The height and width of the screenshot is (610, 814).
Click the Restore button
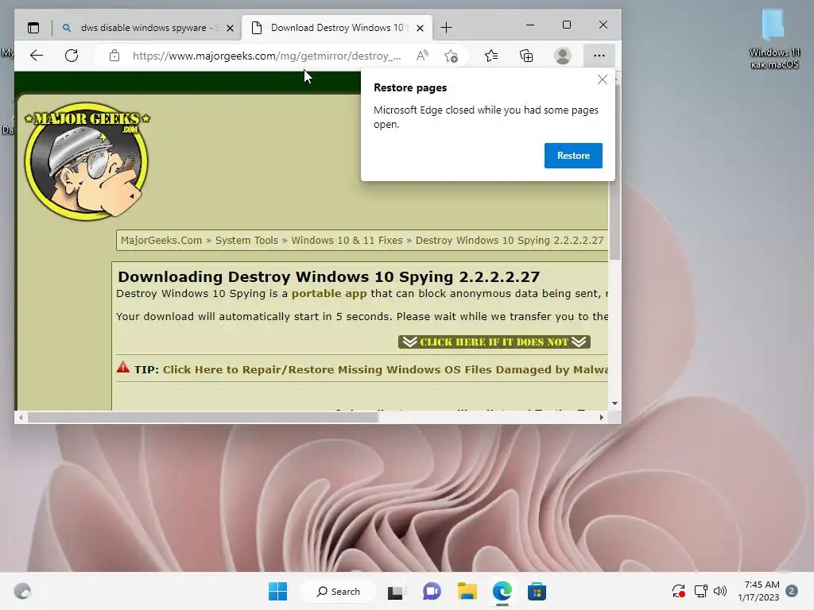tap(573, 156)
